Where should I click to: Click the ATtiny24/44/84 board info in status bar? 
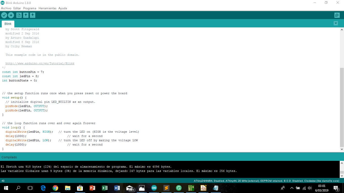(266, 181)
